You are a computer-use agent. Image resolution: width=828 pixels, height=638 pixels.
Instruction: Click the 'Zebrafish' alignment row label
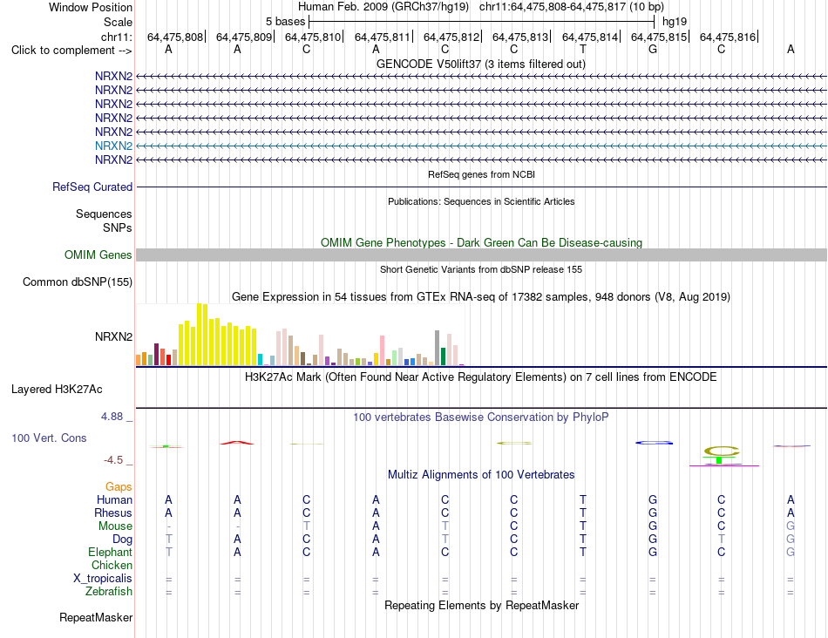(109, 592)
